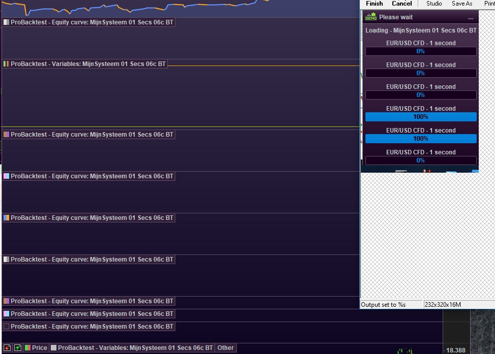Click the dark empty swatch of last Equity curve label
Image resolution: width=495 pixels, height=354 pixels.
[x=6, y=326]
